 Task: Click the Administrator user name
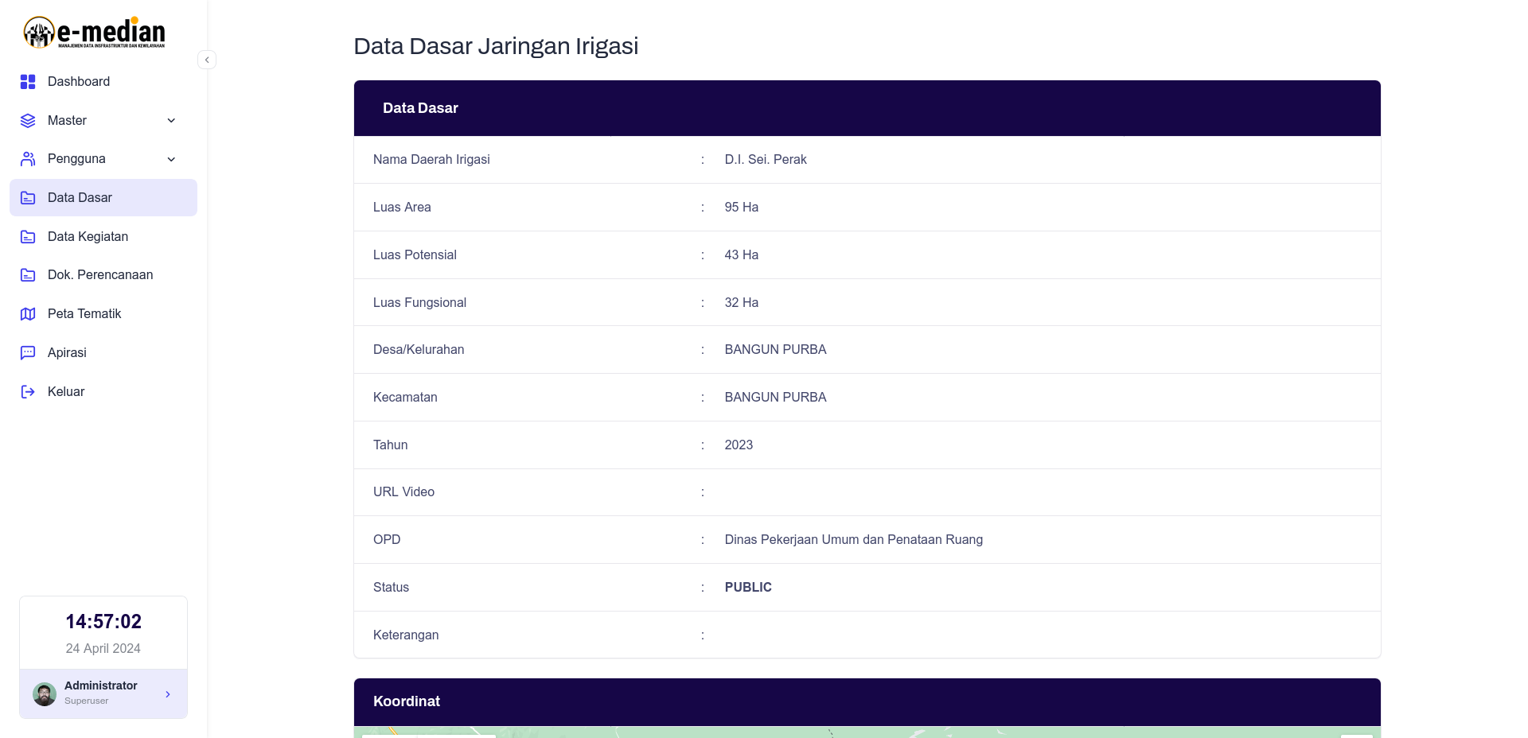pos(101,686)
